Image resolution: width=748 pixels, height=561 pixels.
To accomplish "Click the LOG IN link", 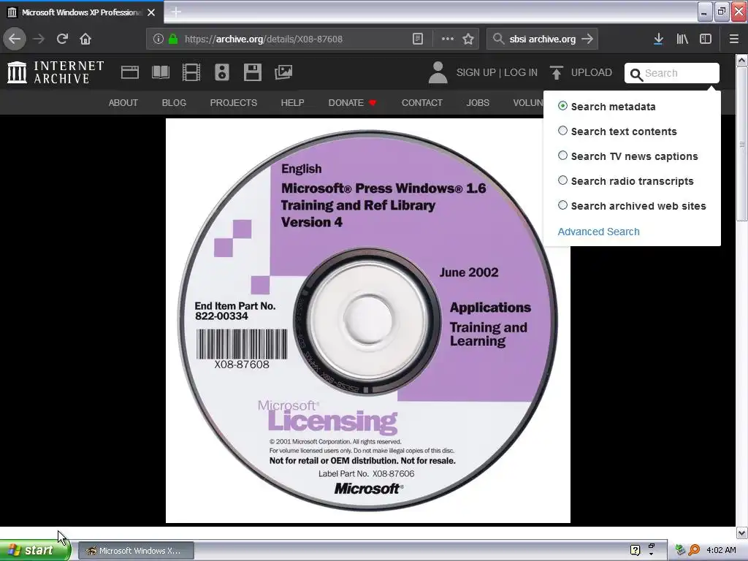I will click(x=521, y=72).
